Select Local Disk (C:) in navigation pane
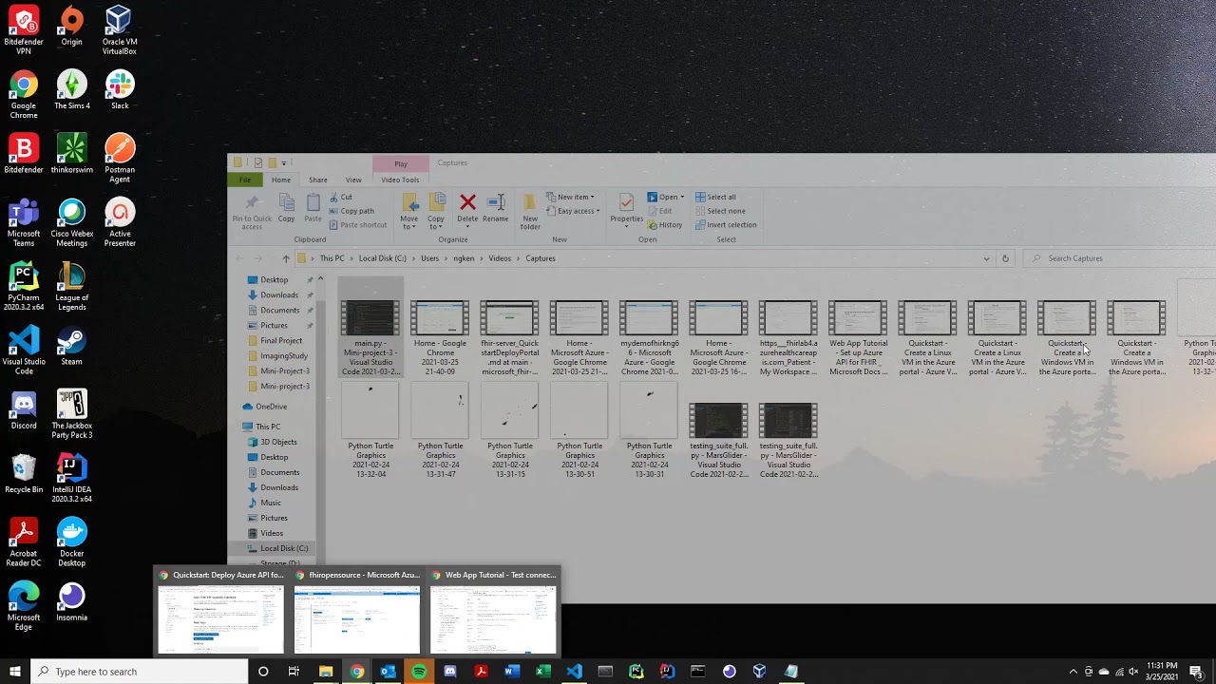The image size is (1216, 684). pyautogui.click(x=275, y=548)
